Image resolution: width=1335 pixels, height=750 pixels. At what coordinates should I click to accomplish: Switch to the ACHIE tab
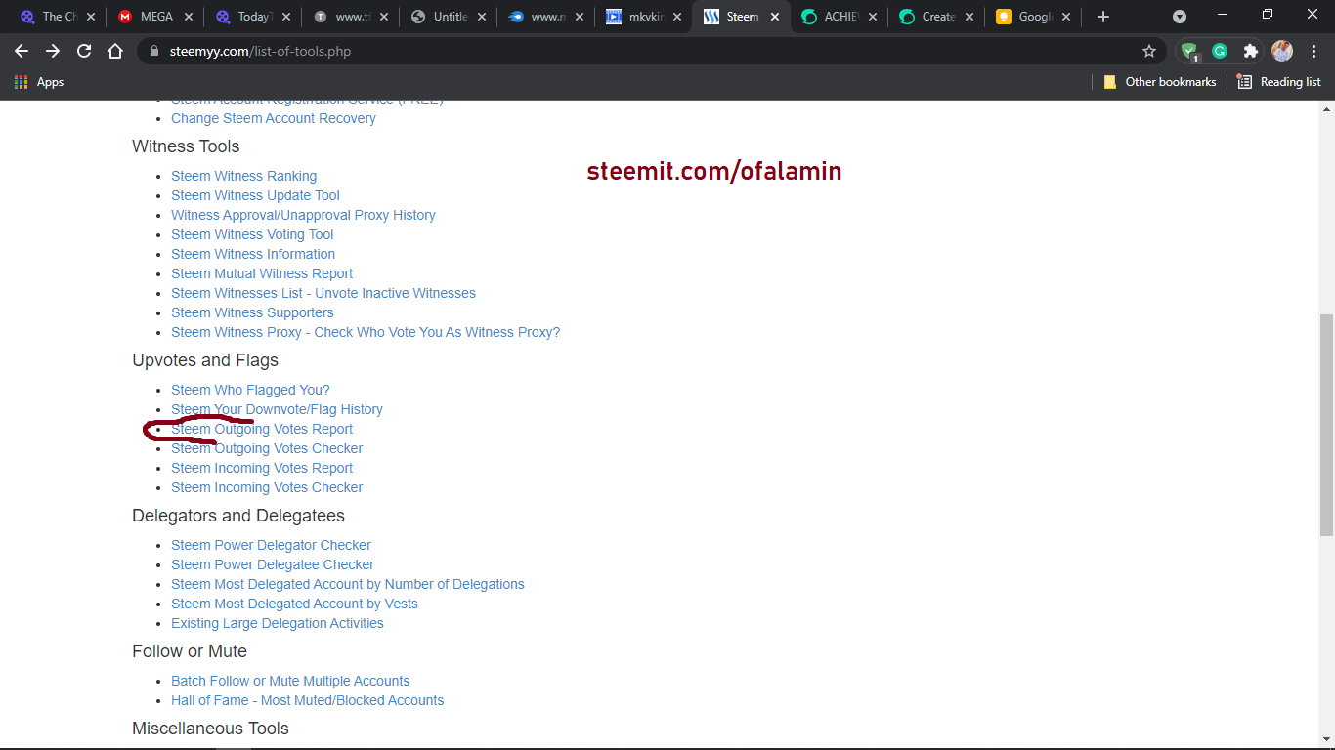pos(839,17)
